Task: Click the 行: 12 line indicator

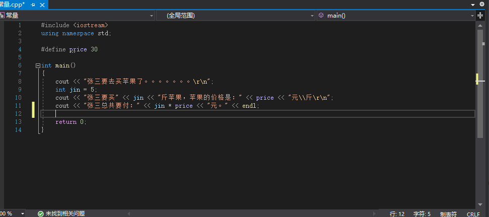Action: [x=397, y=214]
